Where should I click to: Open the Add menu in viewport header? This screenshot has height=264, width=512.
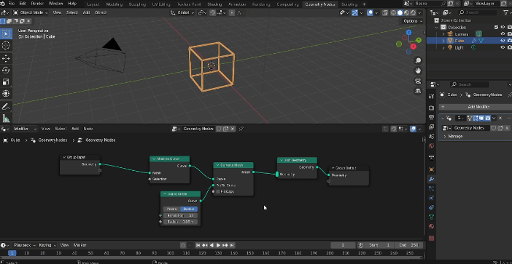(x=86, y=12)
